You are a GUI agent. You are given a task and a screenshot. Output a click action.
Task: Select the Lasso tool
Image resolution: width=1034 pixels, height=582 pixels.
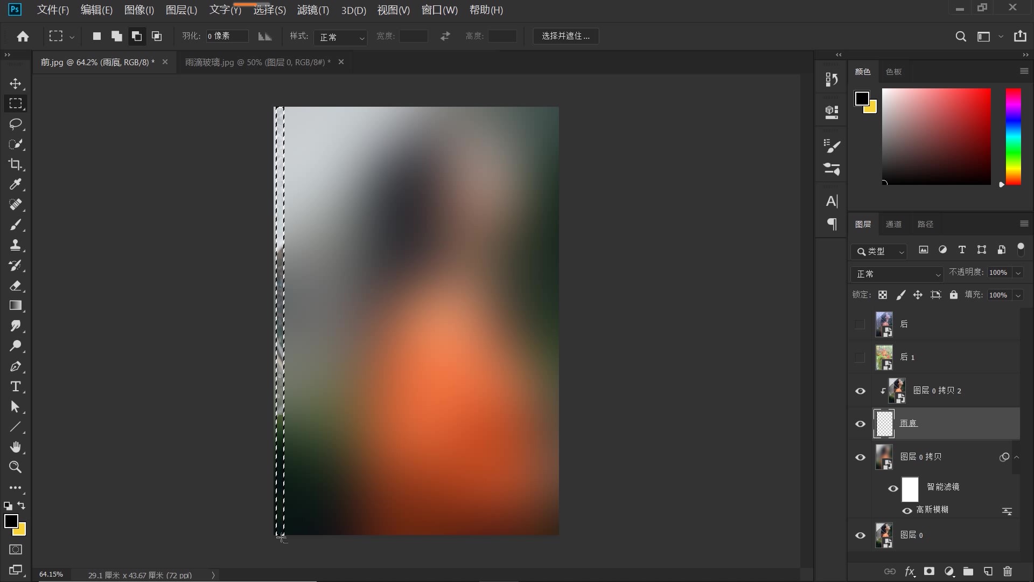click(16, 124)
